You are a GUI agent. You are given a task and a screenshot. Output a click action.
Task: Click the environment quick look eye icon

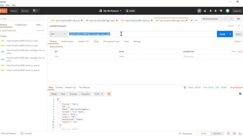click(x=238, y=19)
